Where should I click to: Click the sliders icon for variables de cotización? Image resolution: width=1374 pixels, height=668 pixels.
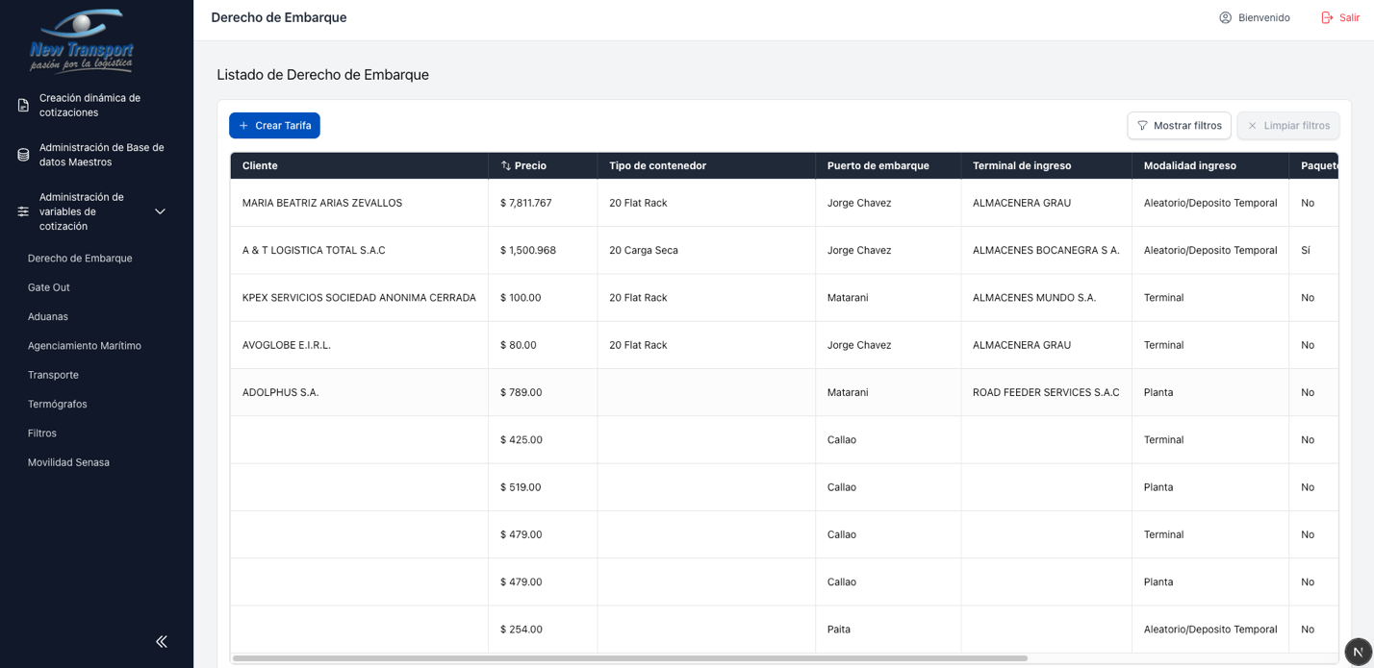click(x=23, y=211)
